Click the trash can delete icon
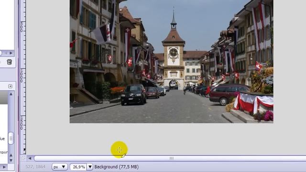 [9, 62]
